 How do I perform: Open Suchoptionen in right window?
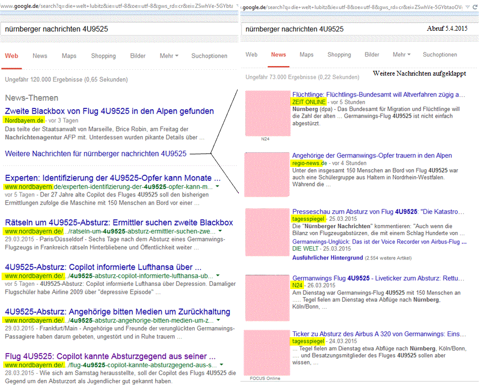point(440,55)
